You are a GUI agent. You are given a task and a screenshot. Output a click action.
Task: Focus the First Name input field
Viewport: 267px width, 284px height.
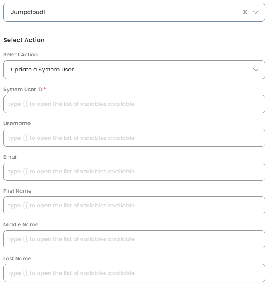point(134,206)
